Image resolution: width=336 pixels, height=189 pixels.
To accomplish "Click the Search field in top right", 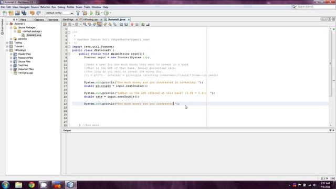I will tap(316, 7).
